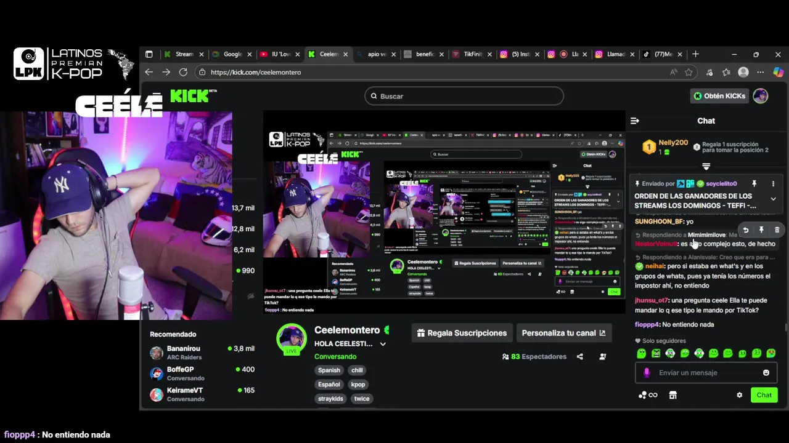Expand the gift leaderboard arrow below Nelly200
The height and width of the screenshot is (443, 789).
click(706, 166)
